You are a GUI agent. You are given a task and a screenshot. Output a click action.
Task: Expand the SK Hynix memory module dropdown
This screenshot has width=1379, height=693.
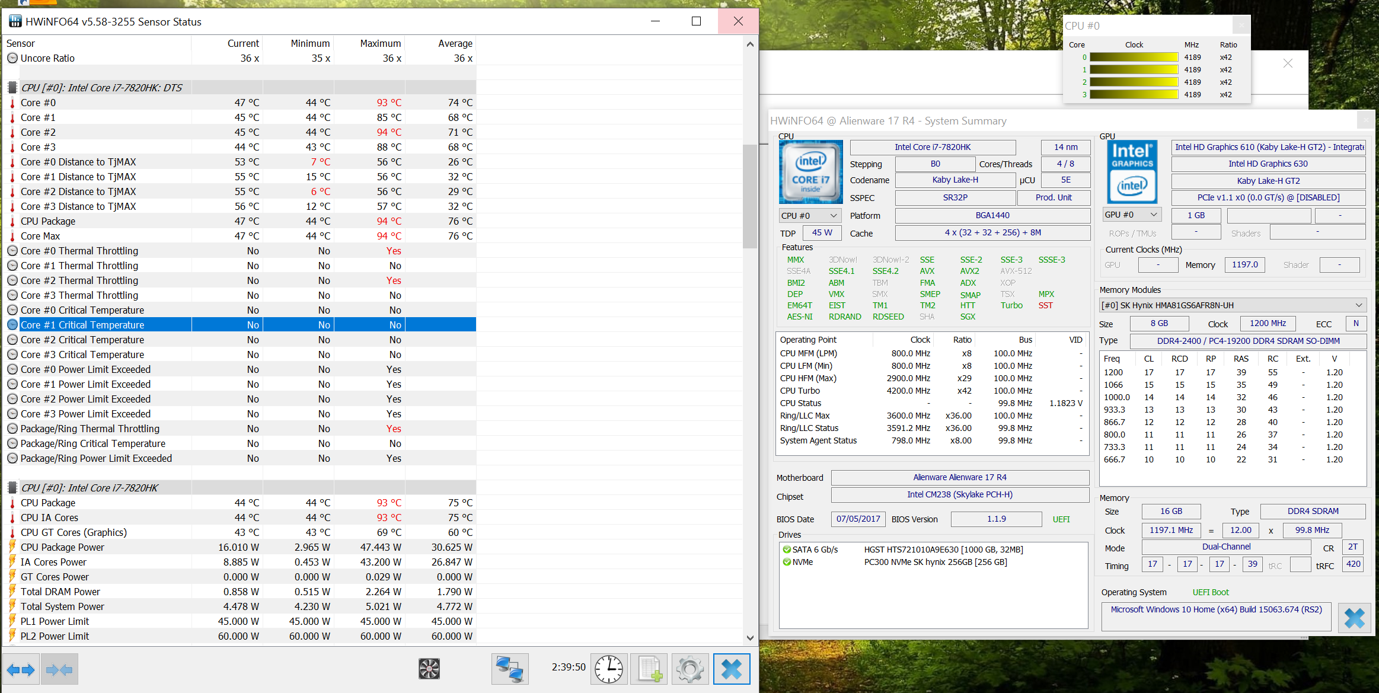point(1233,305)
